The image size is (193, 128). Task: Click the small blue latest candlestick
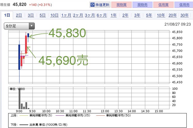[28, 35]
